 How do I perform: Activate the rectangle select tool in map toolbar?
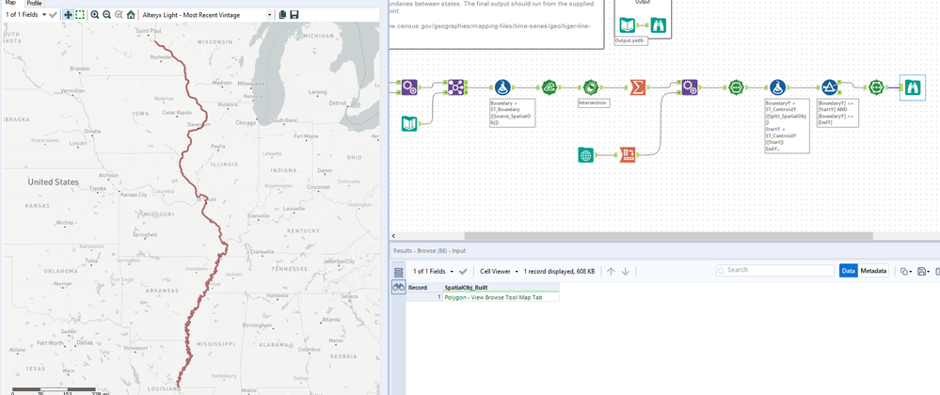(80, 14)
